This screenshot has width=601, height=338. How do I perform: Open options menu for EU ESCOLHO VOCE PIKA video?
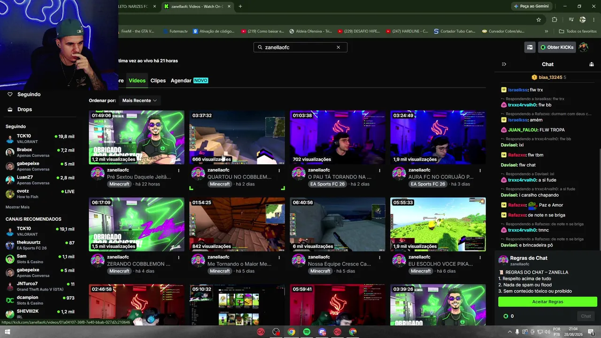pos(480,257)
